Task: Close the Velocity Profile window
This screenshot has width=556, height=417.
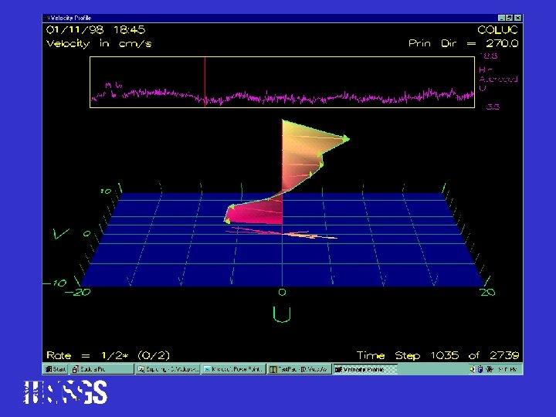Action: tap(518, 18)
